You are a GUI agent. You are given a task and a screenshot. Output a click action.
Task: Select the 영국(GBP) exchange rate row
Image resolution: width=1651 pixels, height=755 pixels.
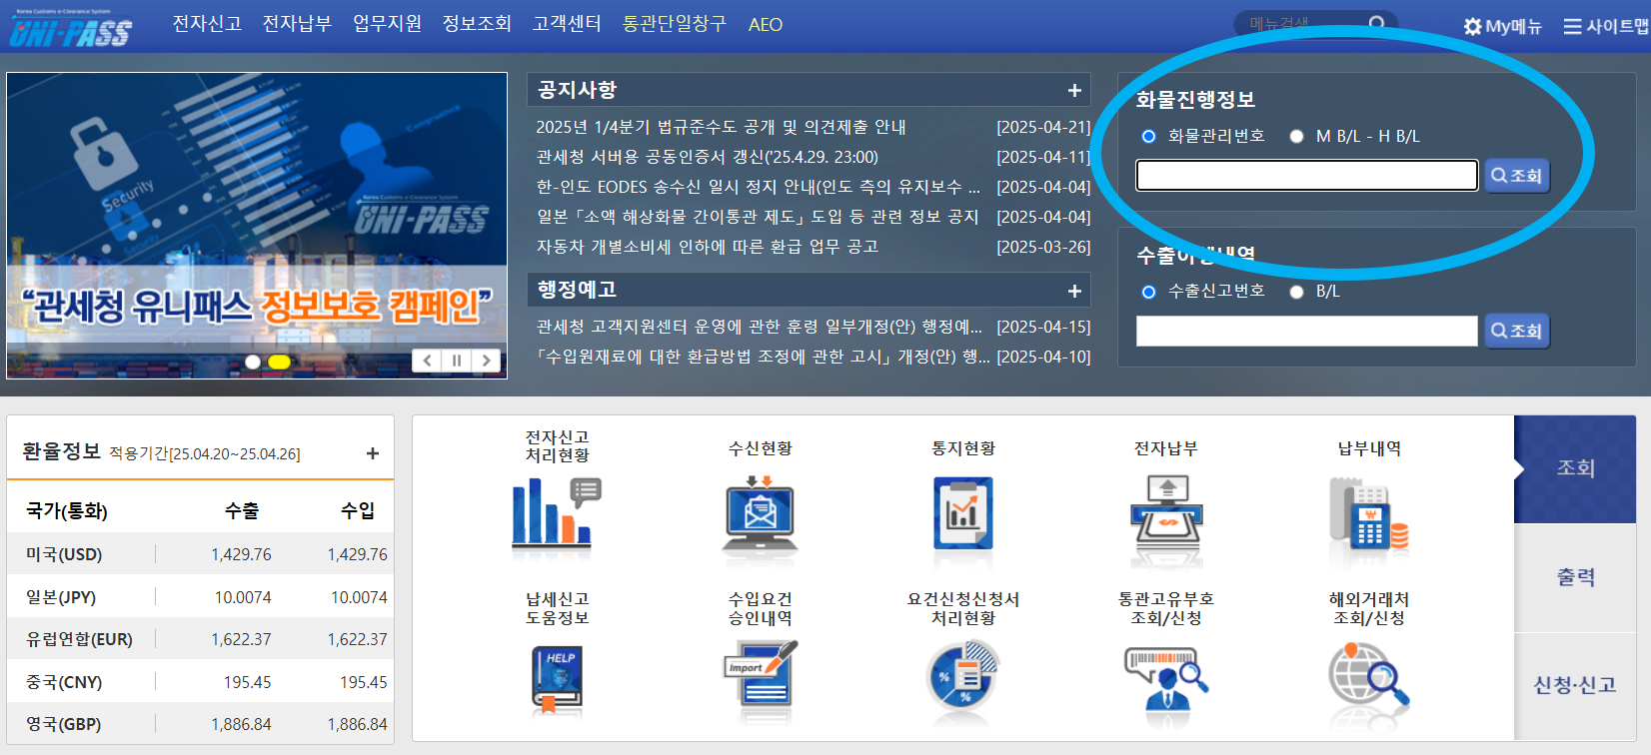pyautogui.click(x=200, y=724)
